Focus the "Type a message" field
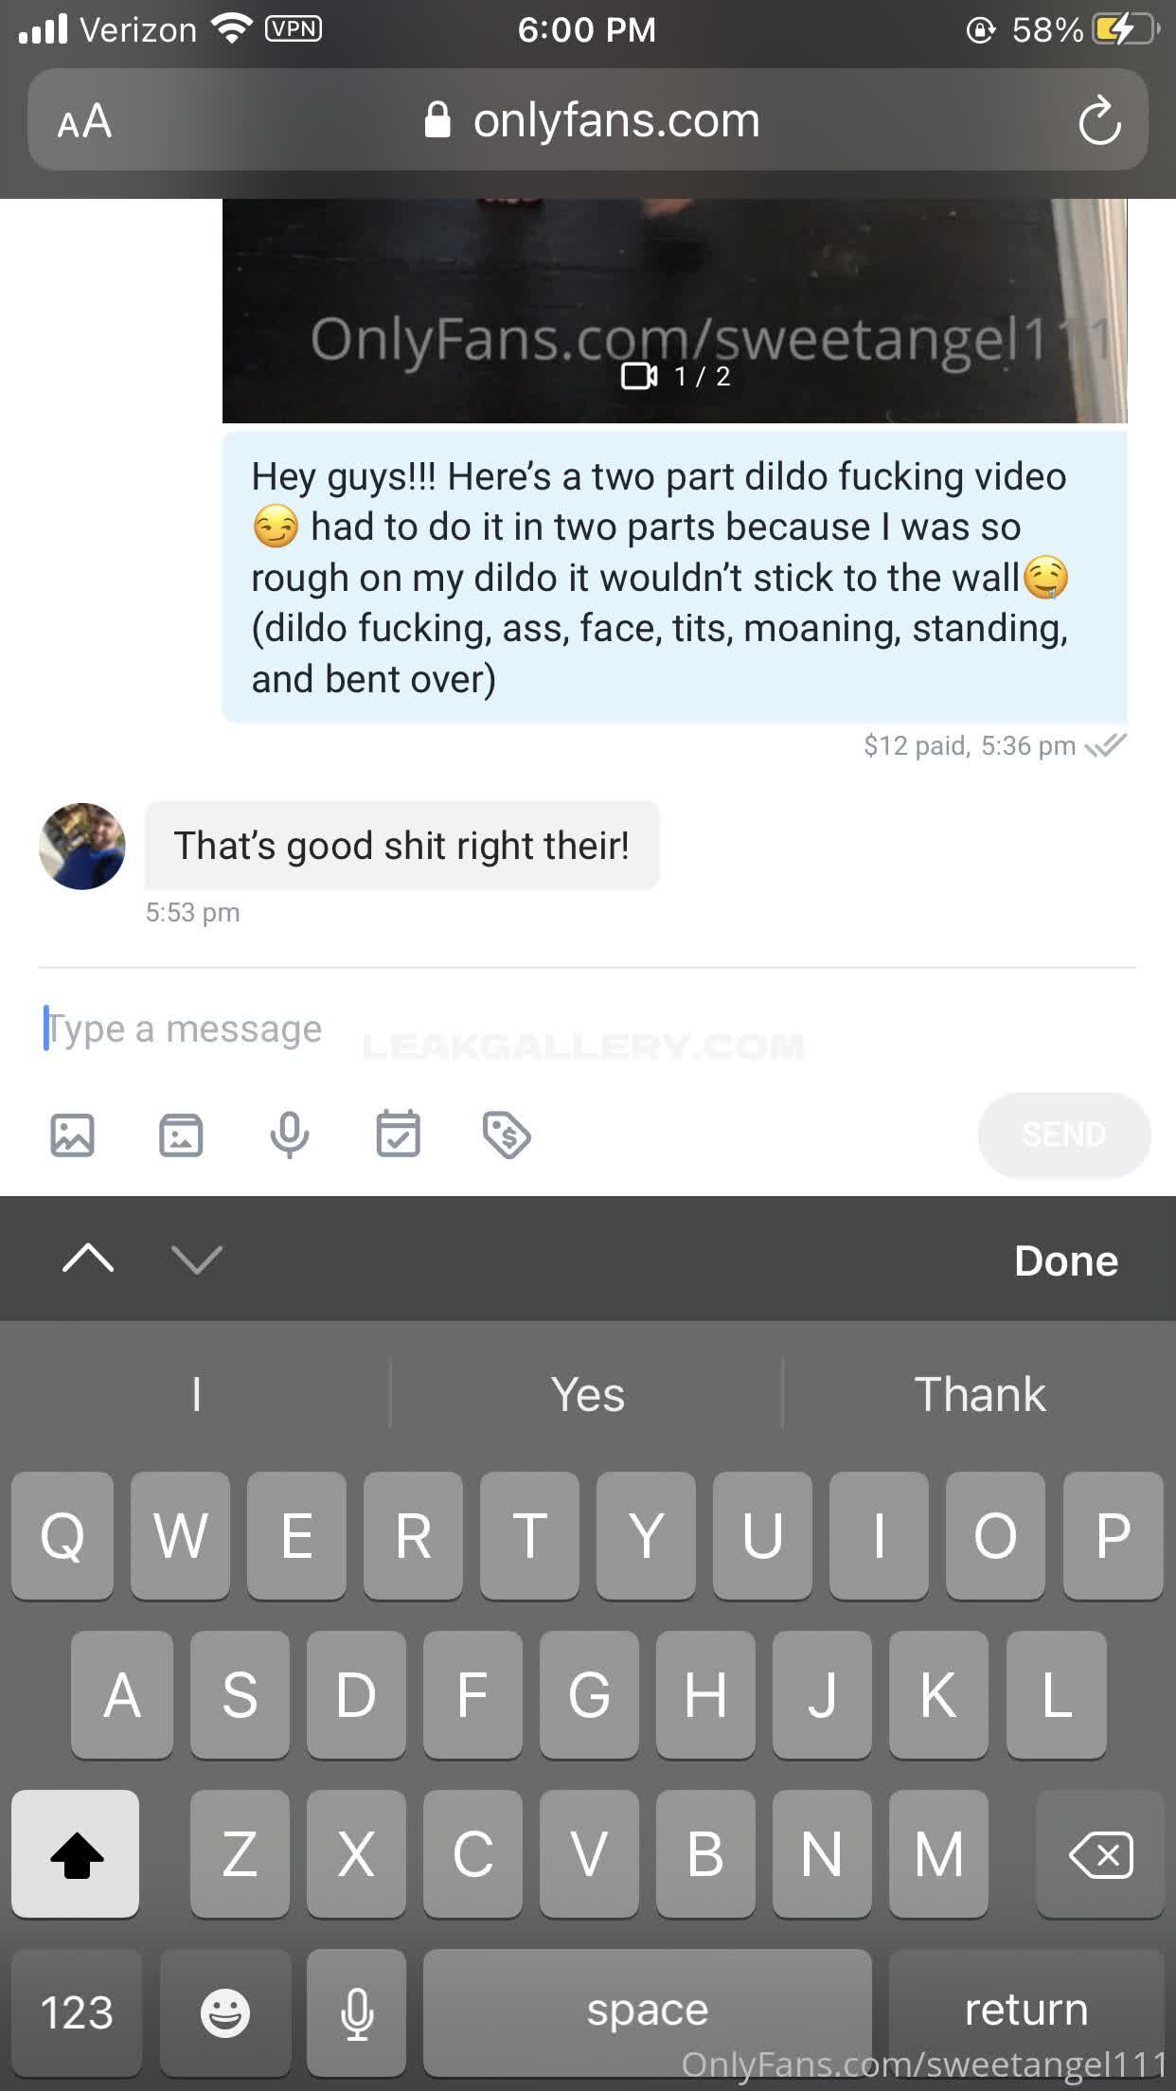This screenshot has width=1176, height=2091. [x=587, y=1028]
